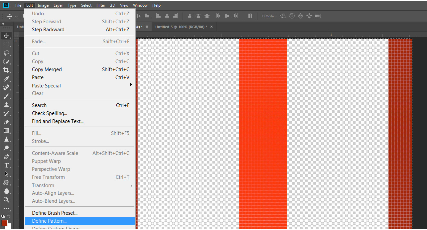
Task: Click align right edges icon
Action: (x=176, y=16)
